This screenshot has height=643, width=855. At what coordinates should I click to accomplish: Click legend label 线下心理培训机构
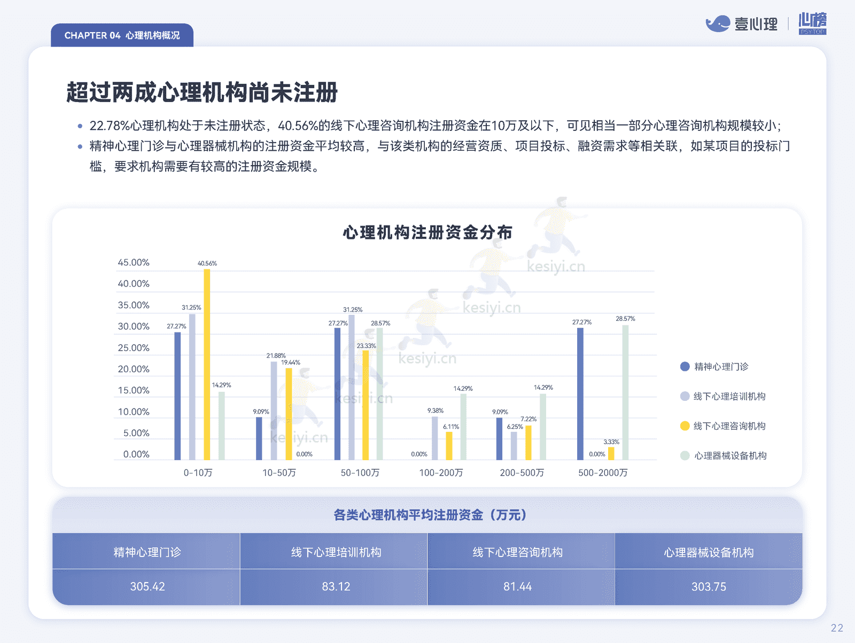[x=730, y=396]
